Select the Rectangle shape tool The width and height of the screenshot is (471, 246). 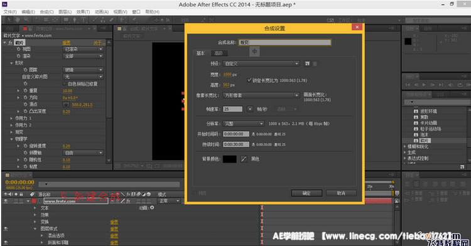pyautogui.click(x=66, y=20)
